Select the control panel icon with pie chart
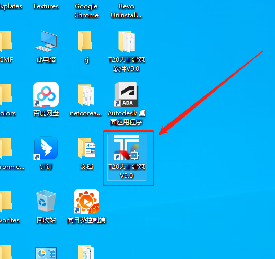 pyautogui.click(x=46, y=253)
